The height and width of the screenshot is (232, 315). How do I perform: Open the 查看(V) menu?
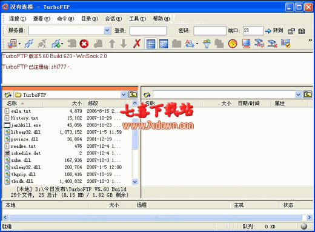coord(42,19)
